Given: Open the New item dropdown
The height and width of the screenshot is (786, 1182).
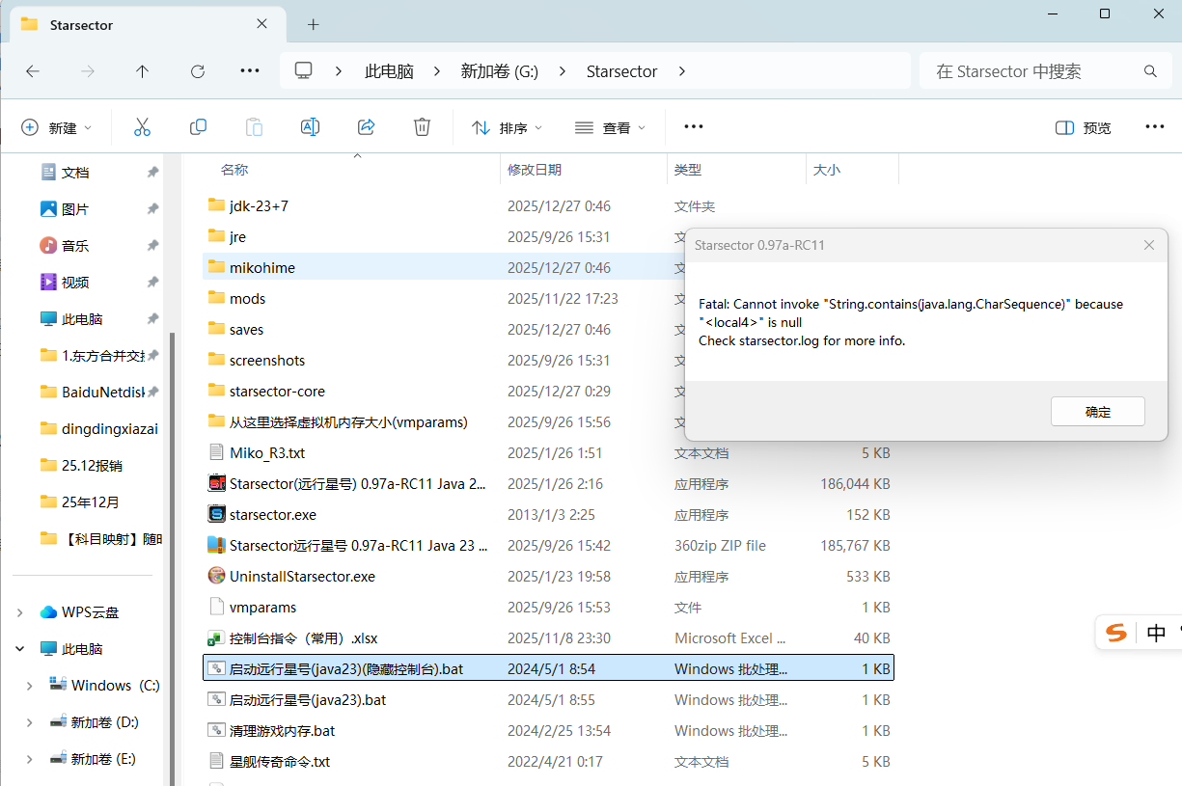Looking at the screenshot, I should (57, 127).
